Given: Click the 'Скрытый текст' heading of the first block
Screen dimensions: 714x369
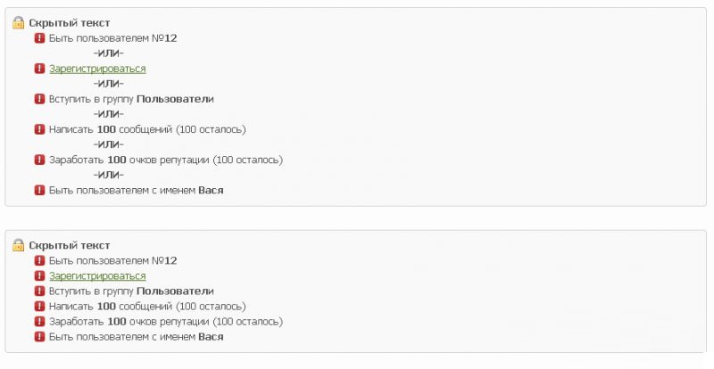Looking at the screenshot, I should pos(70,22).
